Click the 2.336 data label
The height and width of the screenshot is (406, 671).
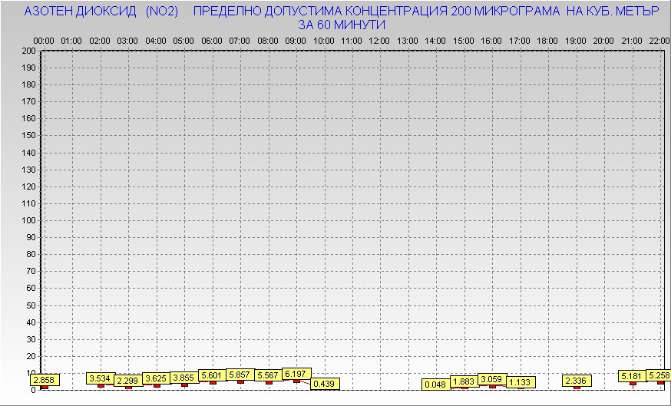(x=577, y=381)
